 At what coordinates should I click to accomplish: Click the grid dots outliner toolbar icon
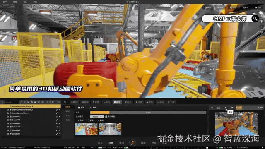click(x=39, y=102)
